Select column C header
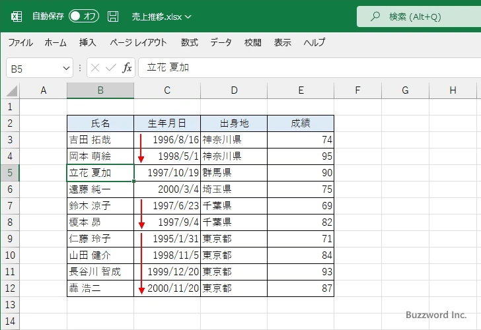This screenshot has height=330, width=481. pos(167,90)
